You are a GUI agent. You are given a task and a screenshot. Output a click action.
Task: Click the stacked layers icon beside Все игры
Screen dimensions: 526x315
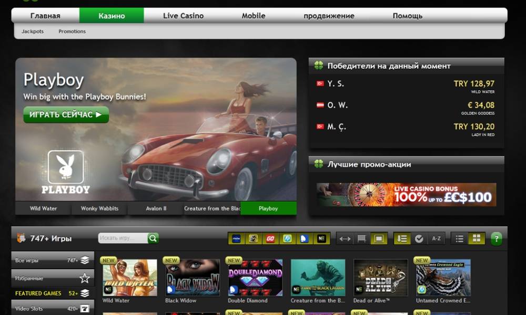(85, 260)
